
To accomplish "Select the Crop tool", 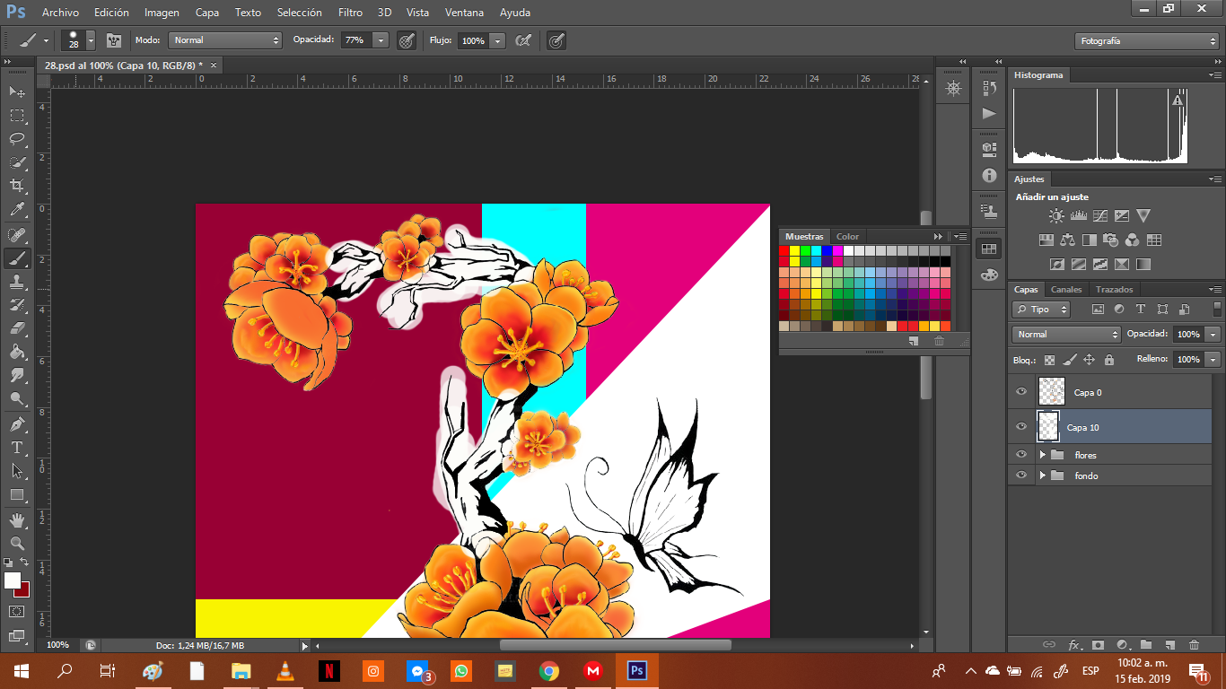I will (17, 186).
